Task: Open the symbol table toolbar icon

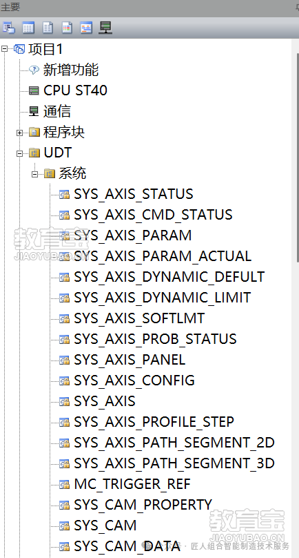Action: point(28,28)
